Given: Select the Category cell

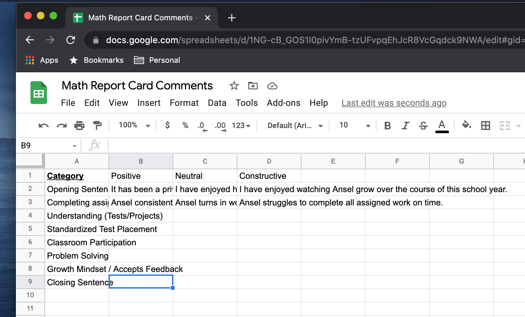Looking at the screenshot, I should click(x=77, y=176).
